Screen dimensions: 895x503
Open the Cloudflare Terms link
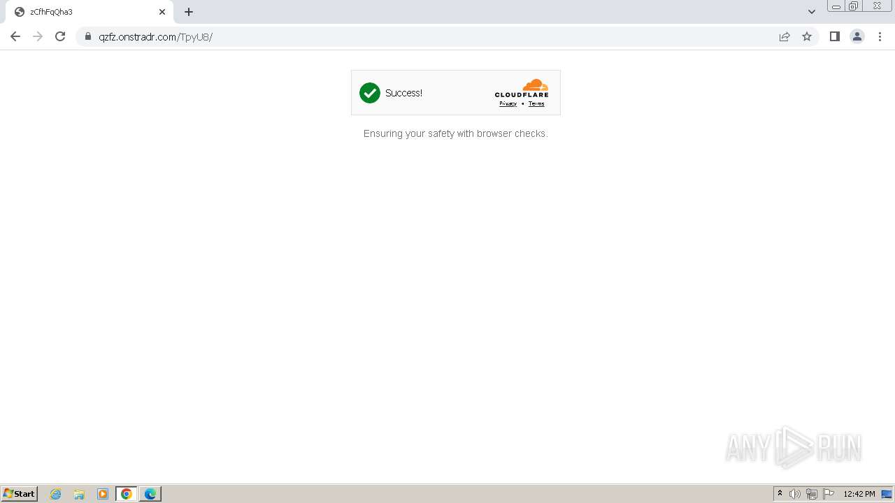536,103
